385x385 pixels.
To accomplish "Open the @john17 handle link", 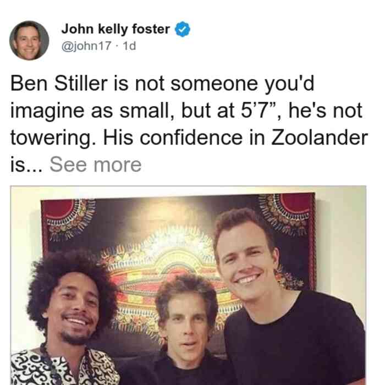I will pos(86,46).
